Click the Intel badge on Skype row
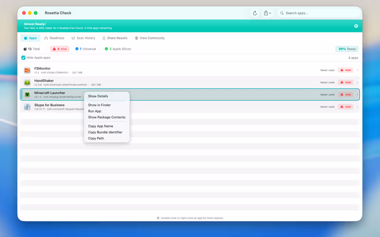 tap(346, 107)
